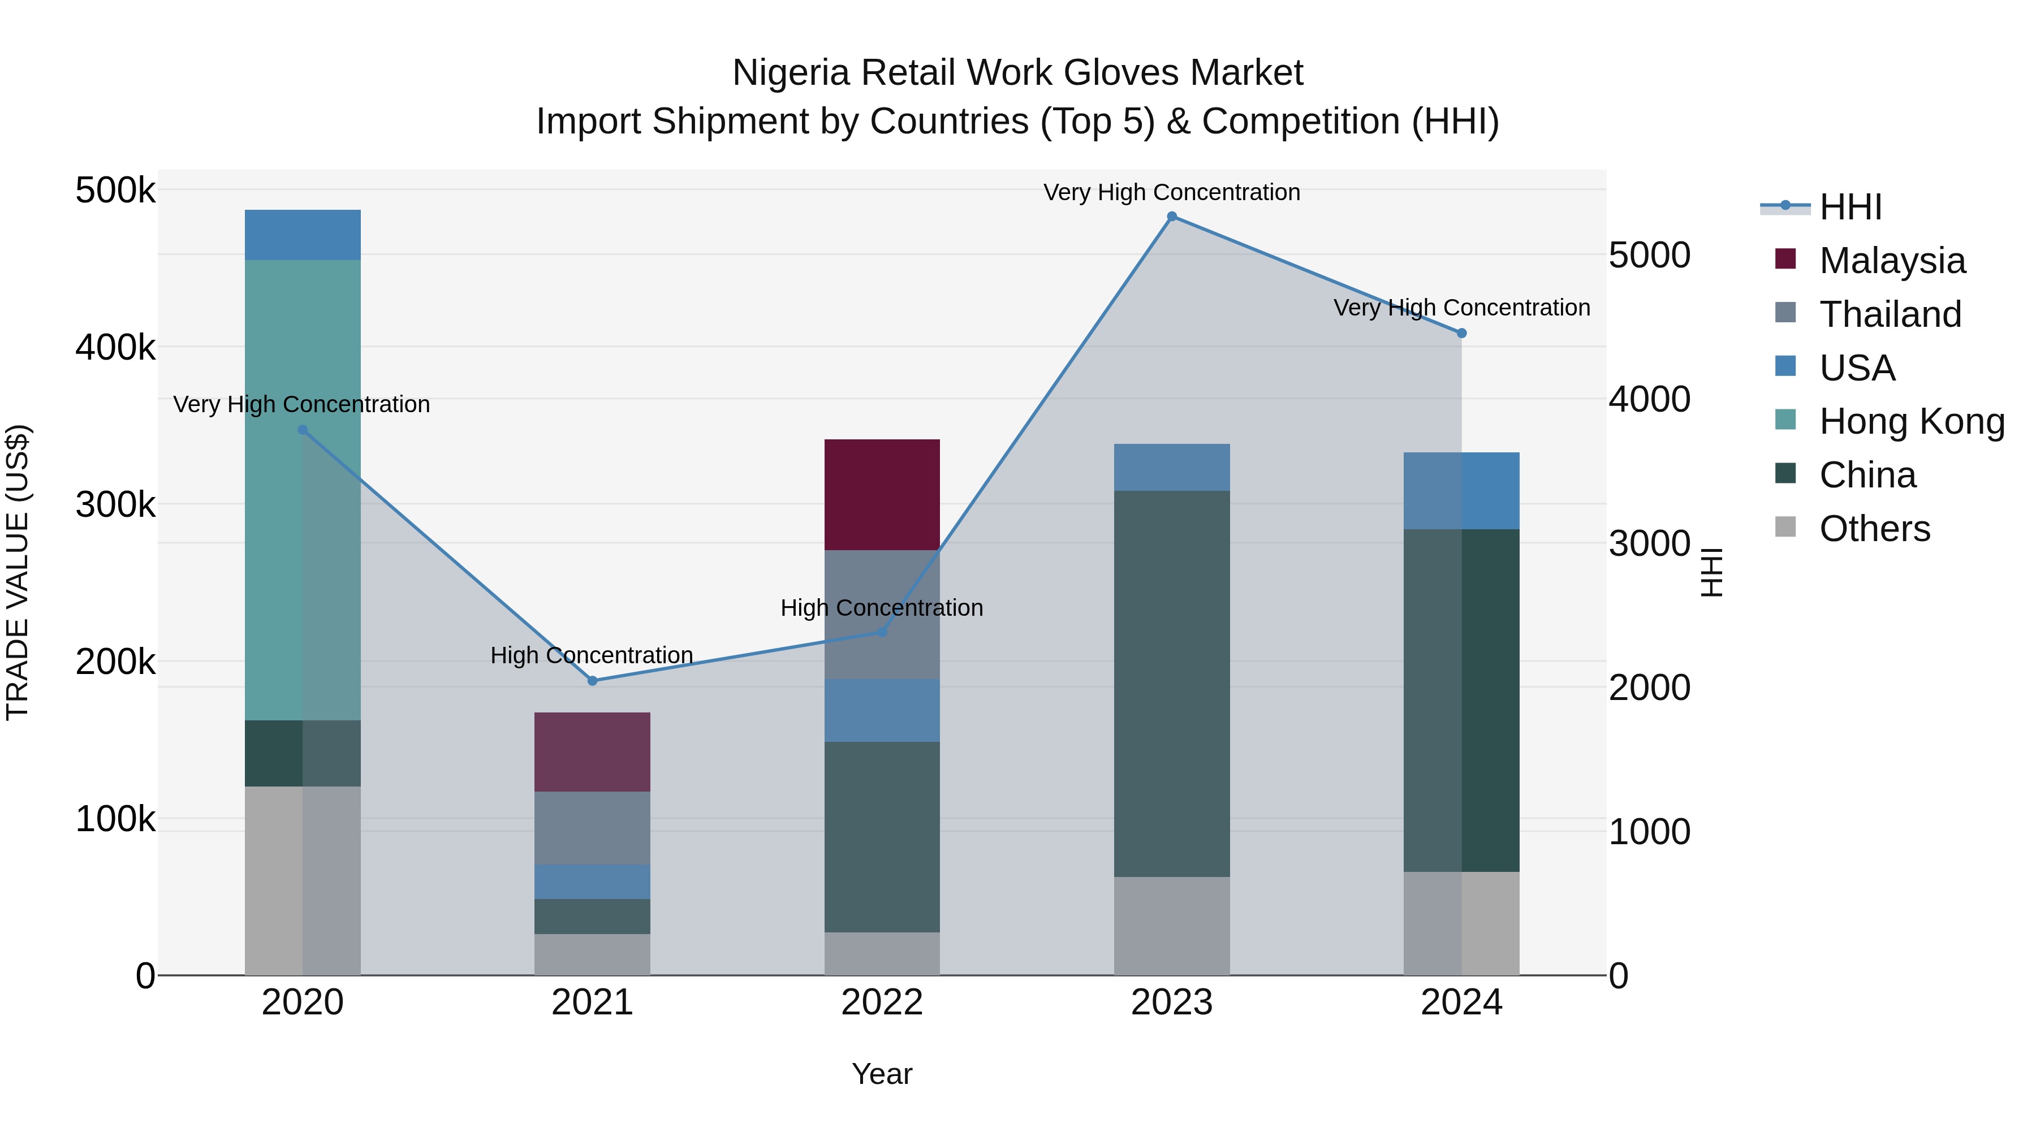This screenshot has height=1145, width=2036.
Task: Click the 'Year' x-axis title
Action: (882, 1074)
